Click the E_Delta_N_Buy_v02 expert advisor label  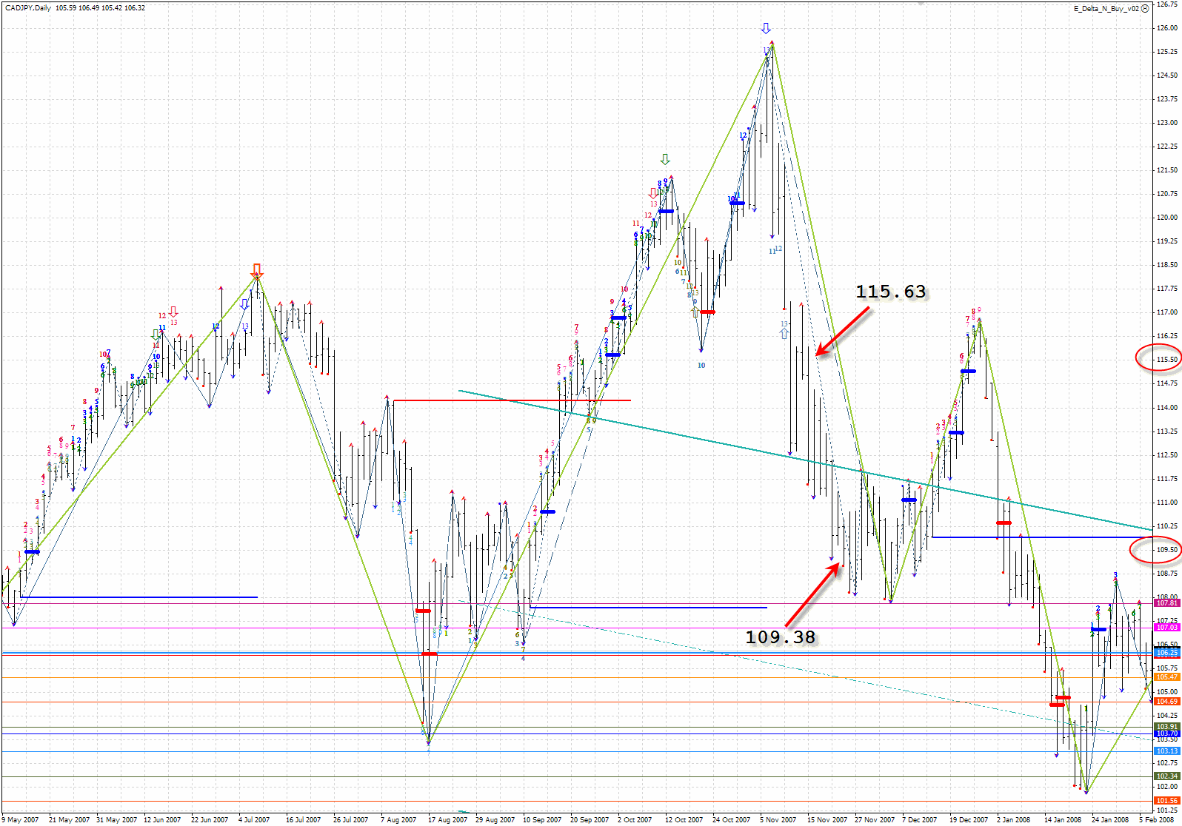1106,8
